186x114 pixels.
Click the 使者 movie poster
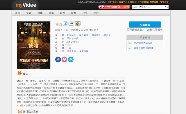(34, 45)
